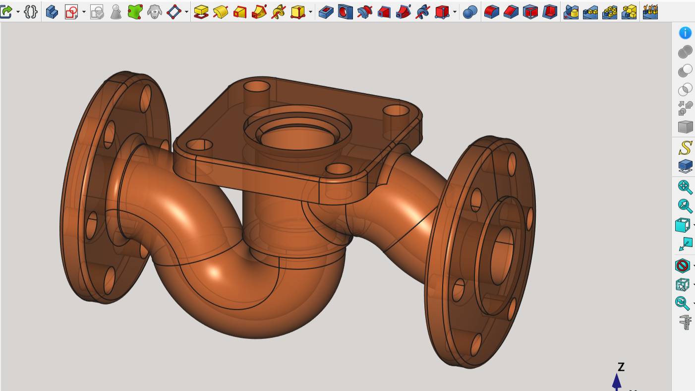This screenshot has width=695, height=391.
Task: Click the green export arrow icon
Action: [6, 11]
